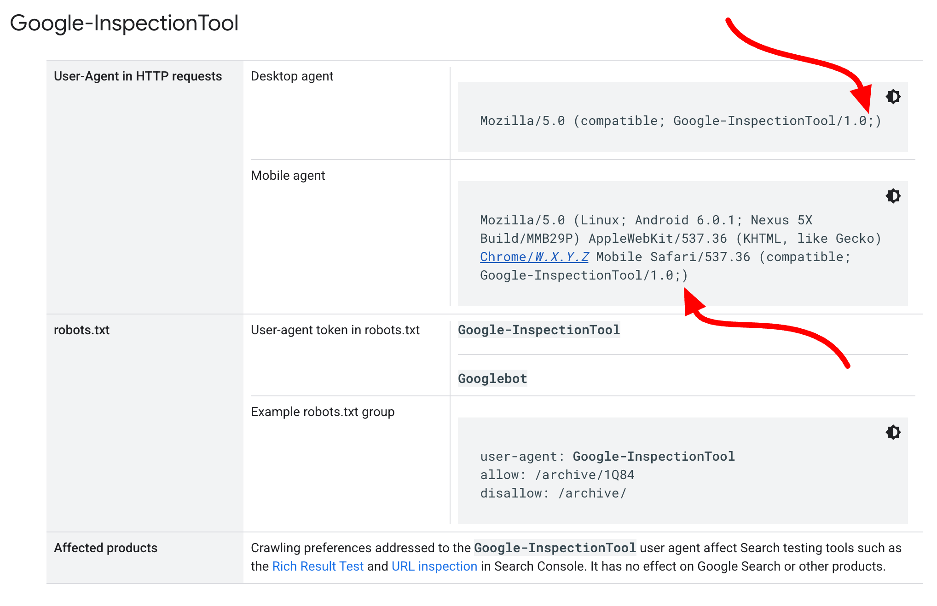Click the 'disallow: /archive/' line
Image resolution: width=937 pixels, height=606 pixels.
[553, 493]
